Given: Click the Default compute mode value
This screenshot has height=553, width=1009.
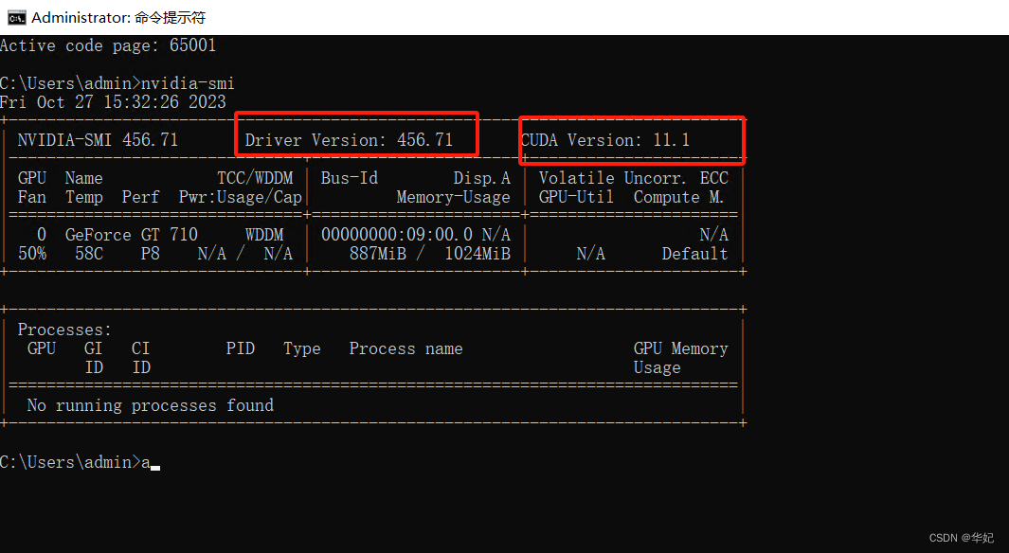Looking at the screenshot, I should tap(694, 253).
